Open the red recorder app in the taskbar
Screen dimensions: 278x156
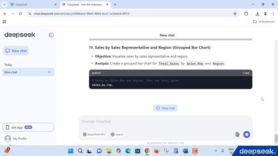tap(195, 151)
